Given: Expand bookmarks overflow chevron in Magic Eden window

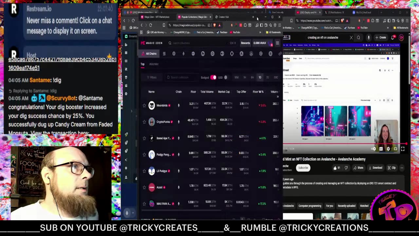Looking at the screenshot, I should [260, 32].
